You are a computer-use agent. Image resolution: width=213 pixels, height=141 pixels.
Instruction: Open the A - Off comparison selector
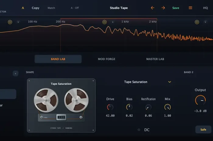[75, 8]
